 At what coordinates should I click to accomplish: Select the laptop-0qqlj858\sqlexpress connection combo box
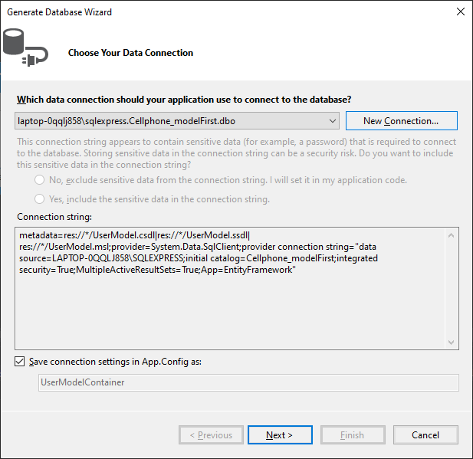point(177,121)
